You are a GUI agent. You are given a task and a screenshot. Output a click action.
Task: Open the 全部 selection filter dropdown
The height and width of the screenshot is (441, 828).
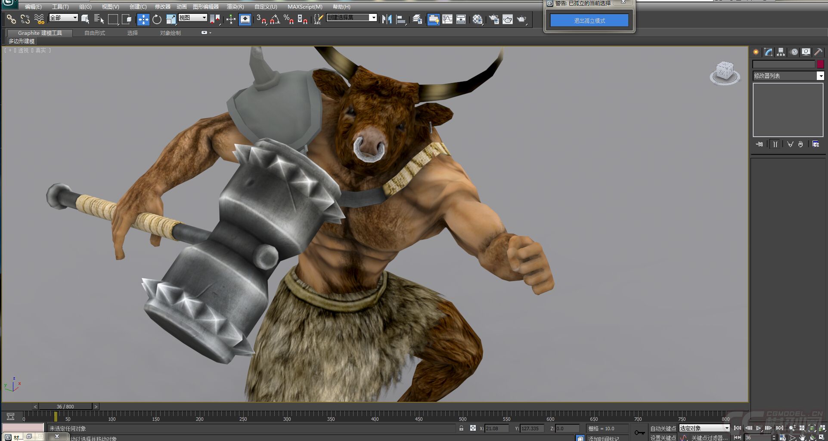[x=63, y=18]
